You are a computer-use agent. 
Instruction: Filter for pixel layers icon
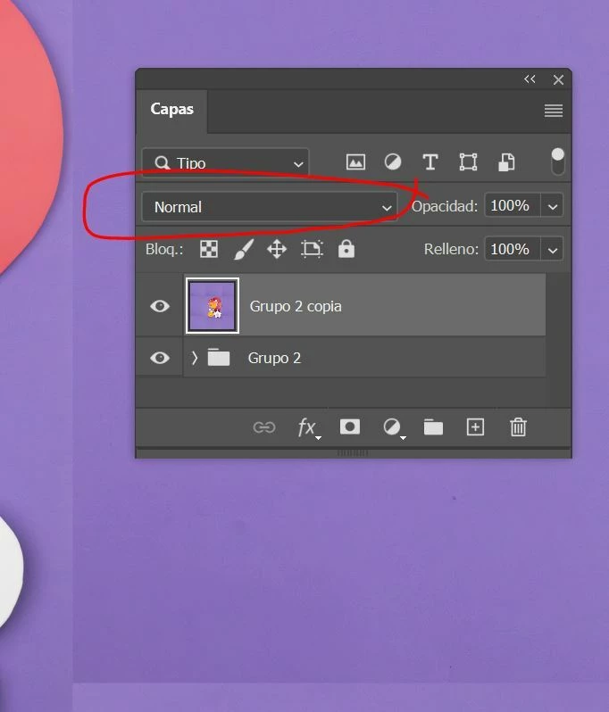click(355, 162)
